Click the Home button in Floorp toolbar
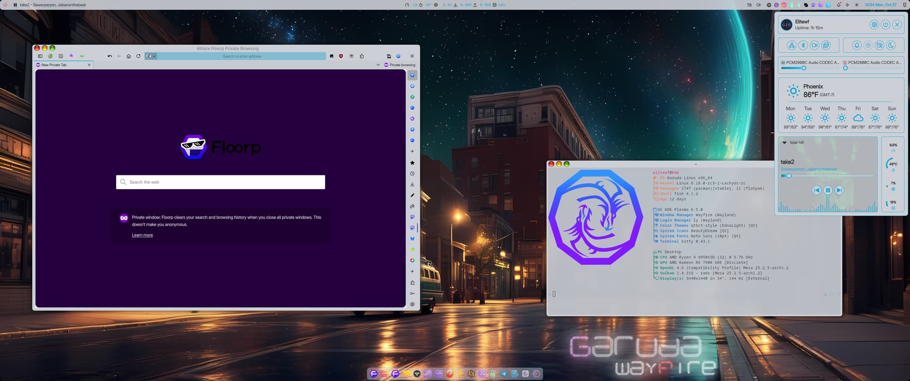This screenshot has width=910, height=381. (128, 56)
